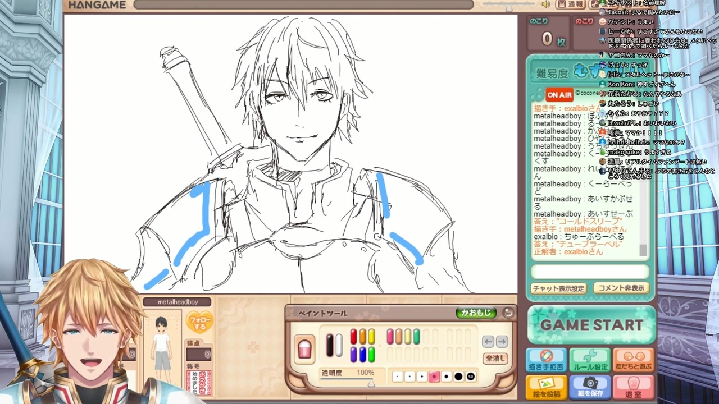
Task: Click the 答え："チューブラーベル" line in chat
Action: tap(577, 245)
